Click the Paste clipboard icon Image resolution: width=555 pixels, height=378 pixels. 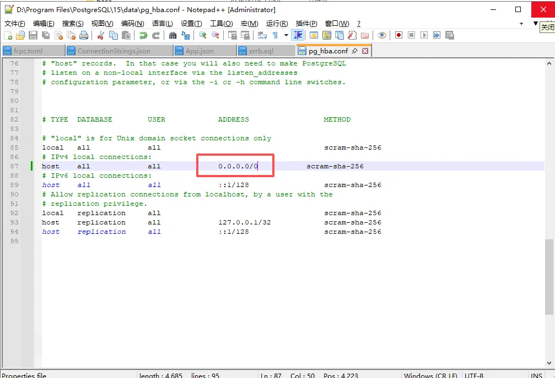click(x=126, y=35)
